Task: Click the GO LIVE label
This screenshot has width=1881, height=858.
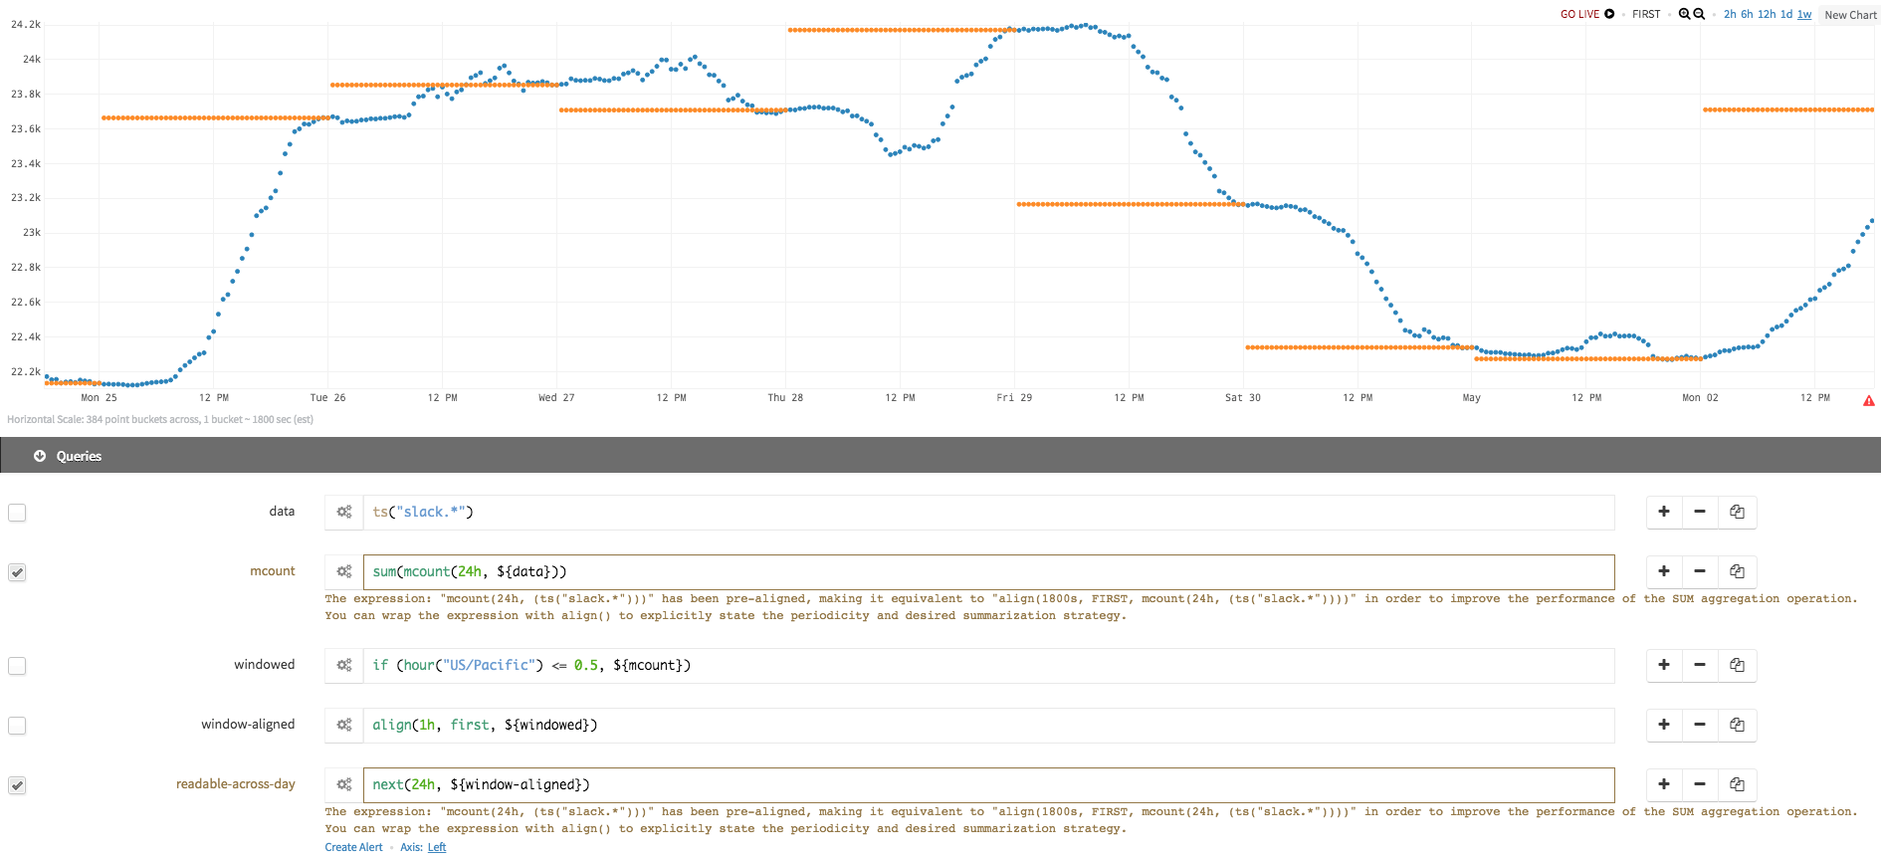Action: 1580,14
